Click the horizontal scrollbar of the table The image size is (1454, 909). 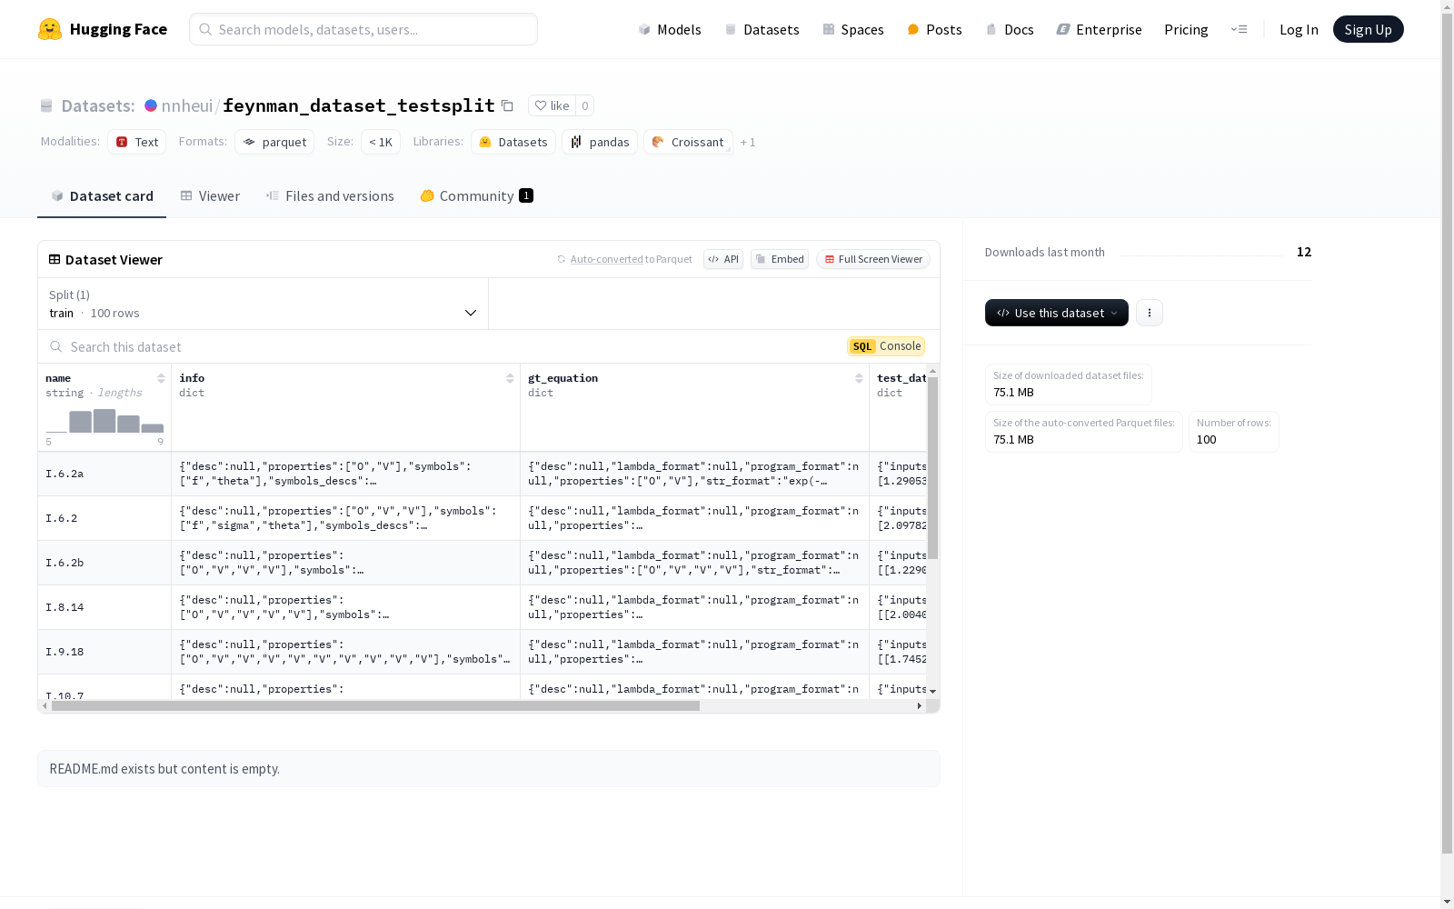375,705
